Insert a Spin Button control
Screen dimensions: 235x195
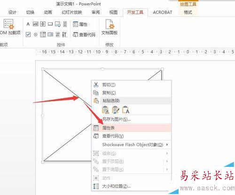[x=43, y=24]
